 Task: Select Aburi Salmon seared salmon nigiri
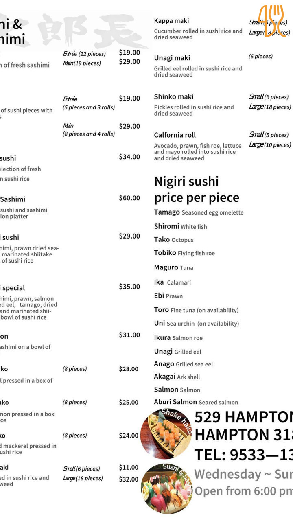[196, 402]
